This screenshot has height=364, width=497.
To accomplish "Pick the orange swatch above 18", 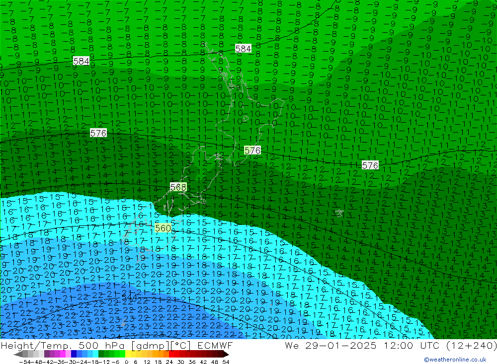I will click(x=161, y=354).
